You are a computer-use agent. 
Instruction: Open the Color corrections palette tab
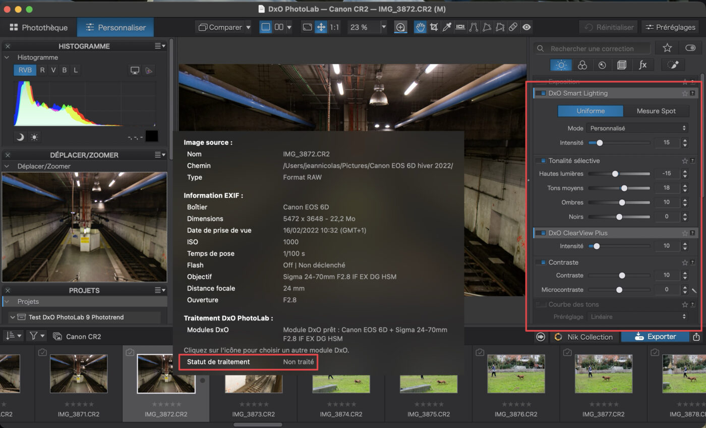(x=582, y=65)
